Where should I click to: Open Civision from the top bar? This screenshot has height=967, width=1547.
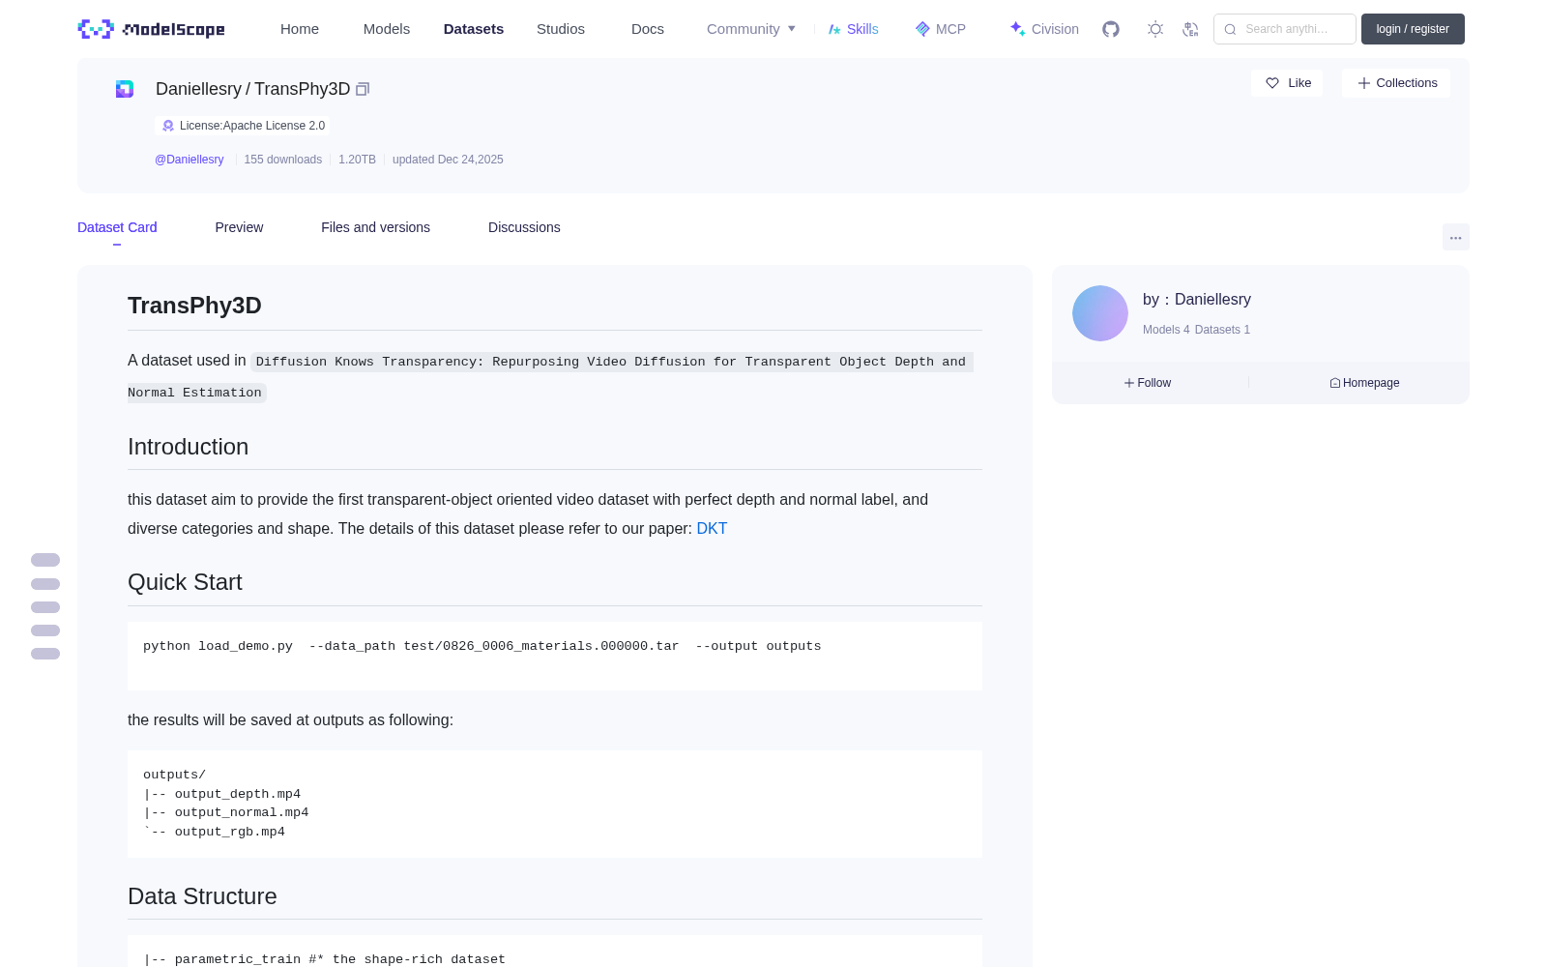[x=1043, y=29]
